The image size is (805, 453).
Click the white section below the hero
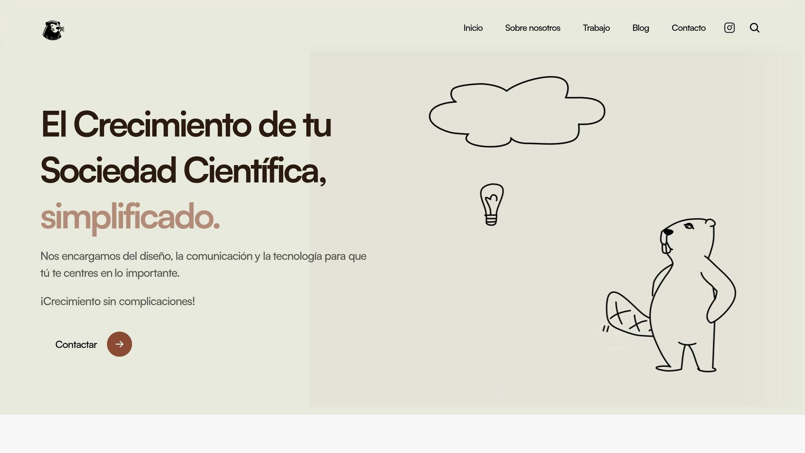click(402, 433)
